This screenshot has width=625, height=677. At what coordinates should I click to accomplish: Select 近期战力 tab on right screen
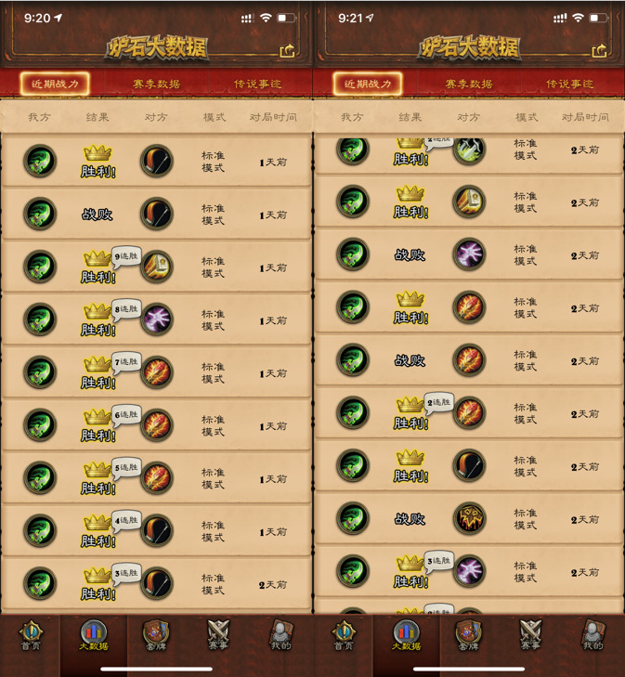click(x=368, y=84)
